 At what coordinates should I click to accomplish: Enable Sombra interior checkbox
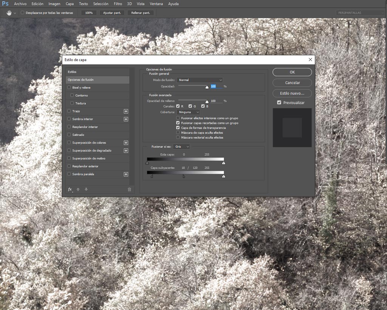coord(69,119)
